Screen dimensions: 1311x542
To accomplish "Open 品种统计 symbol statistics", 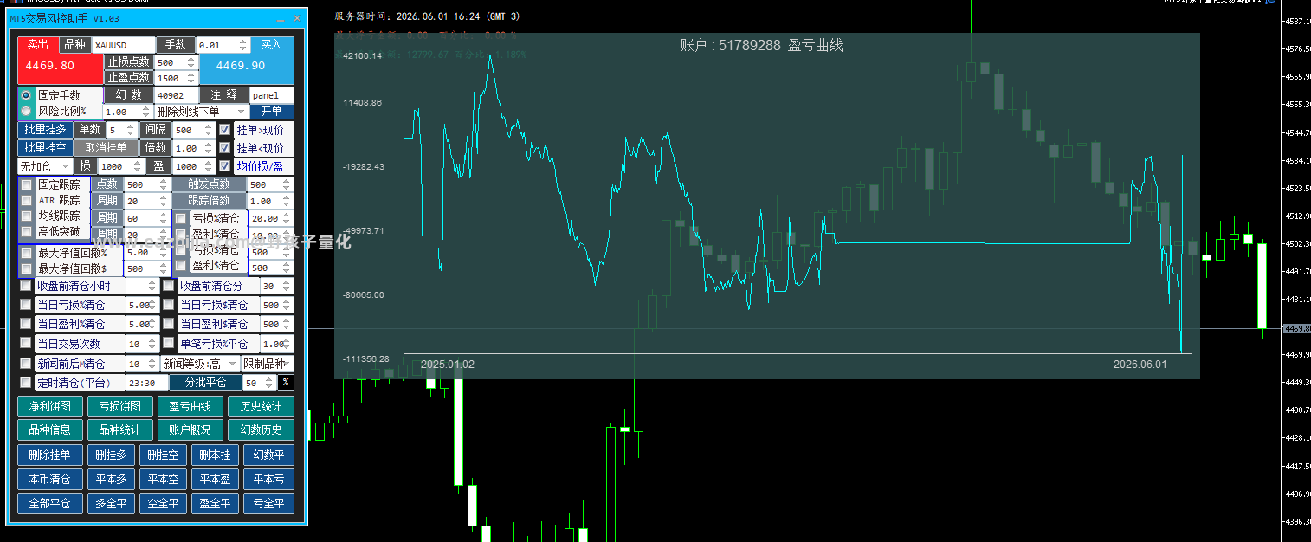I will pos(120,429).
